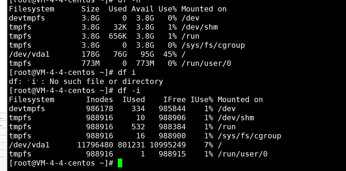Click the "7%" IUse value

coord(209,145)
